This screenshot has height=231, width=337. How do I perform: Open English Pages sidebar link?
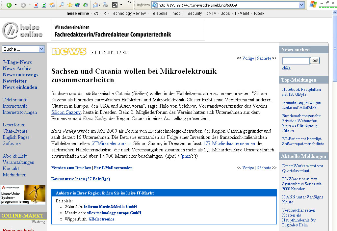click(x=16, y=137)
